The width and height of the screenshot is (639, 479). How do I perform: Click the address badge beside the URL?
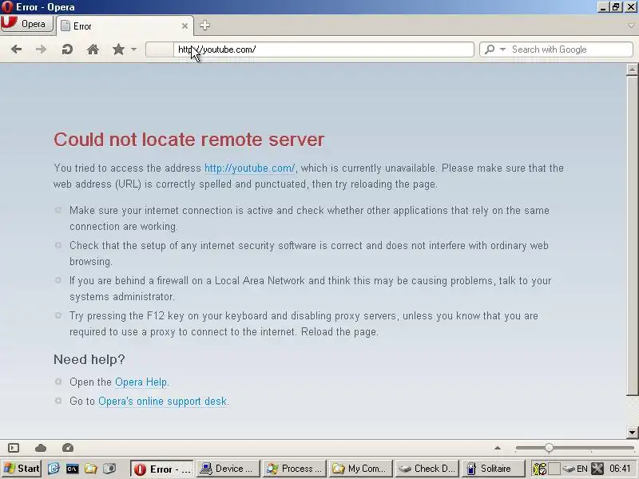[x=160, y=49]
